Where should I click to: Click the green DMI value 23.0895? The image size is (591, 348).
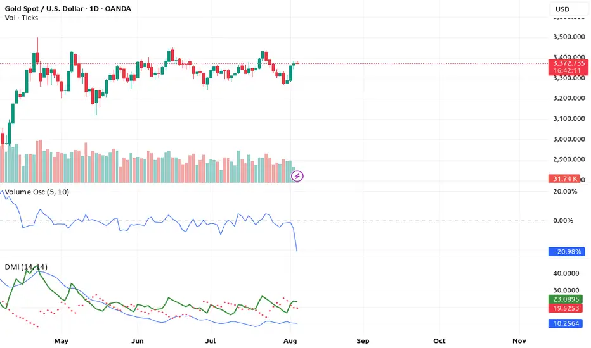[x=566, y=299]
